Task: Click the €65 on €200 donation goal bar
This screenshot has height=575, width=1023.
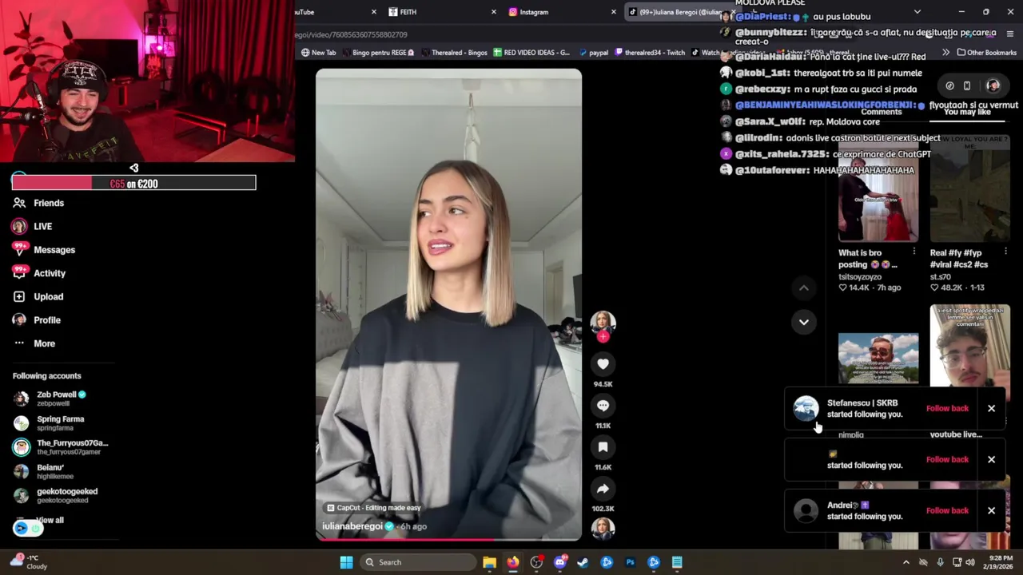Action: (133, 184)
